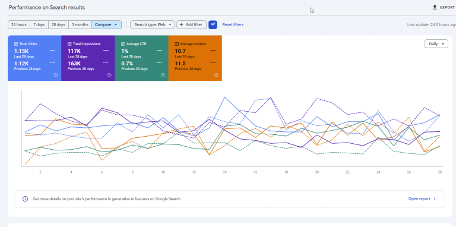Click chevron arrow beside Open report
This screenshot has height=227, width=456.
435,199
